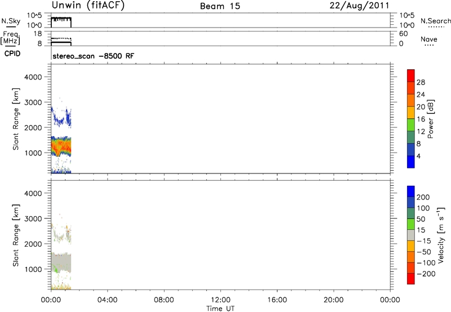Click the "200" label on Velocity color bar
451x312 pixels.
(423, 197)
